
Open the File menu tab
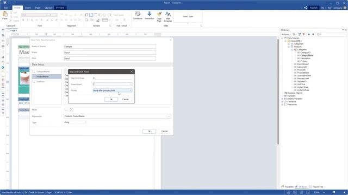click(x=6, y=8)
